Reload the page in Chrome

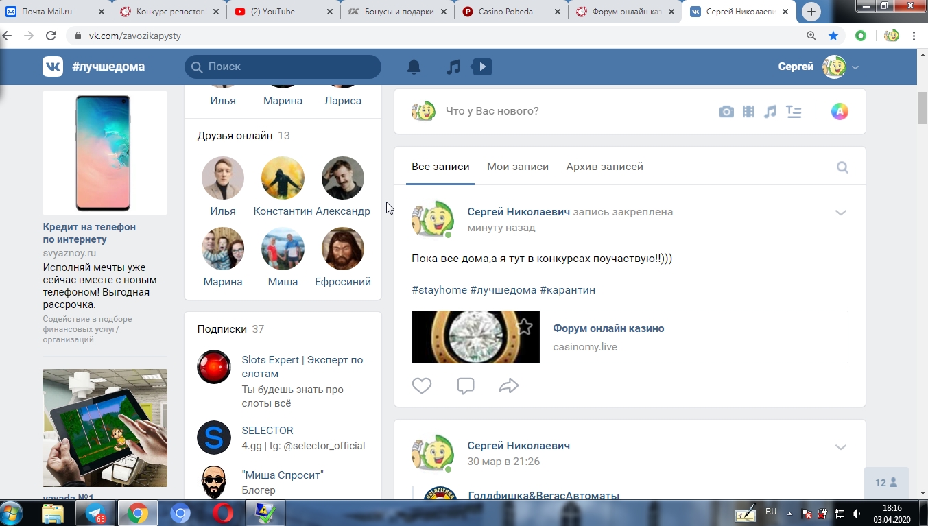[51, 36]
